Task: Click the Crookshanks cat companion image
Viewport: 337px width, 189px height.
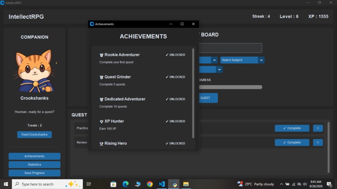Action: pos(35,71)
